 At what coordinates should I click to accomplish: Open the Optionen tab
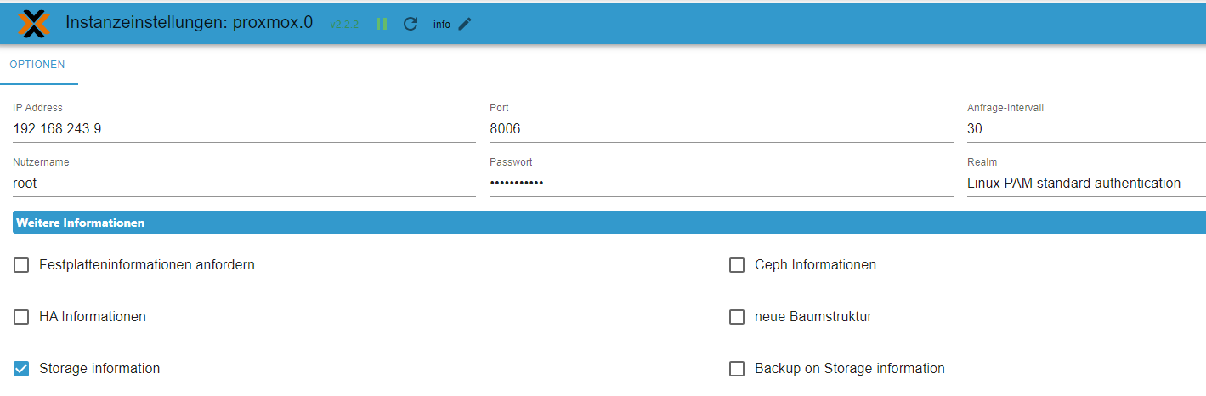click(x=37, y=65)
